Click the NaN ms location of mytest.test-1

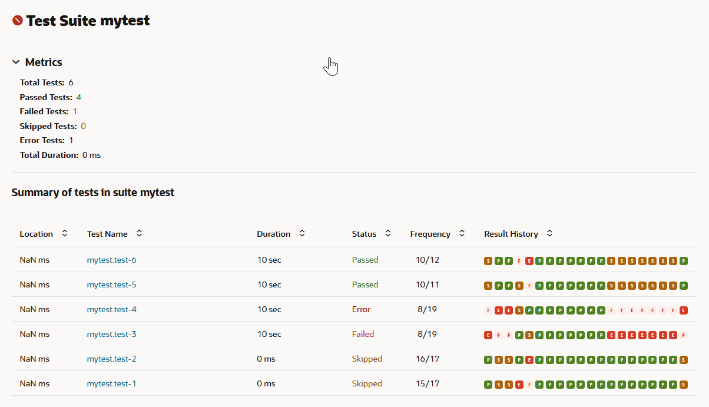35,383
